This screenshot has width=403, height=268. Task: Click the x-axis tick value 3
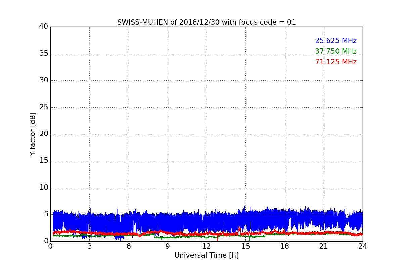click(89, 246)
